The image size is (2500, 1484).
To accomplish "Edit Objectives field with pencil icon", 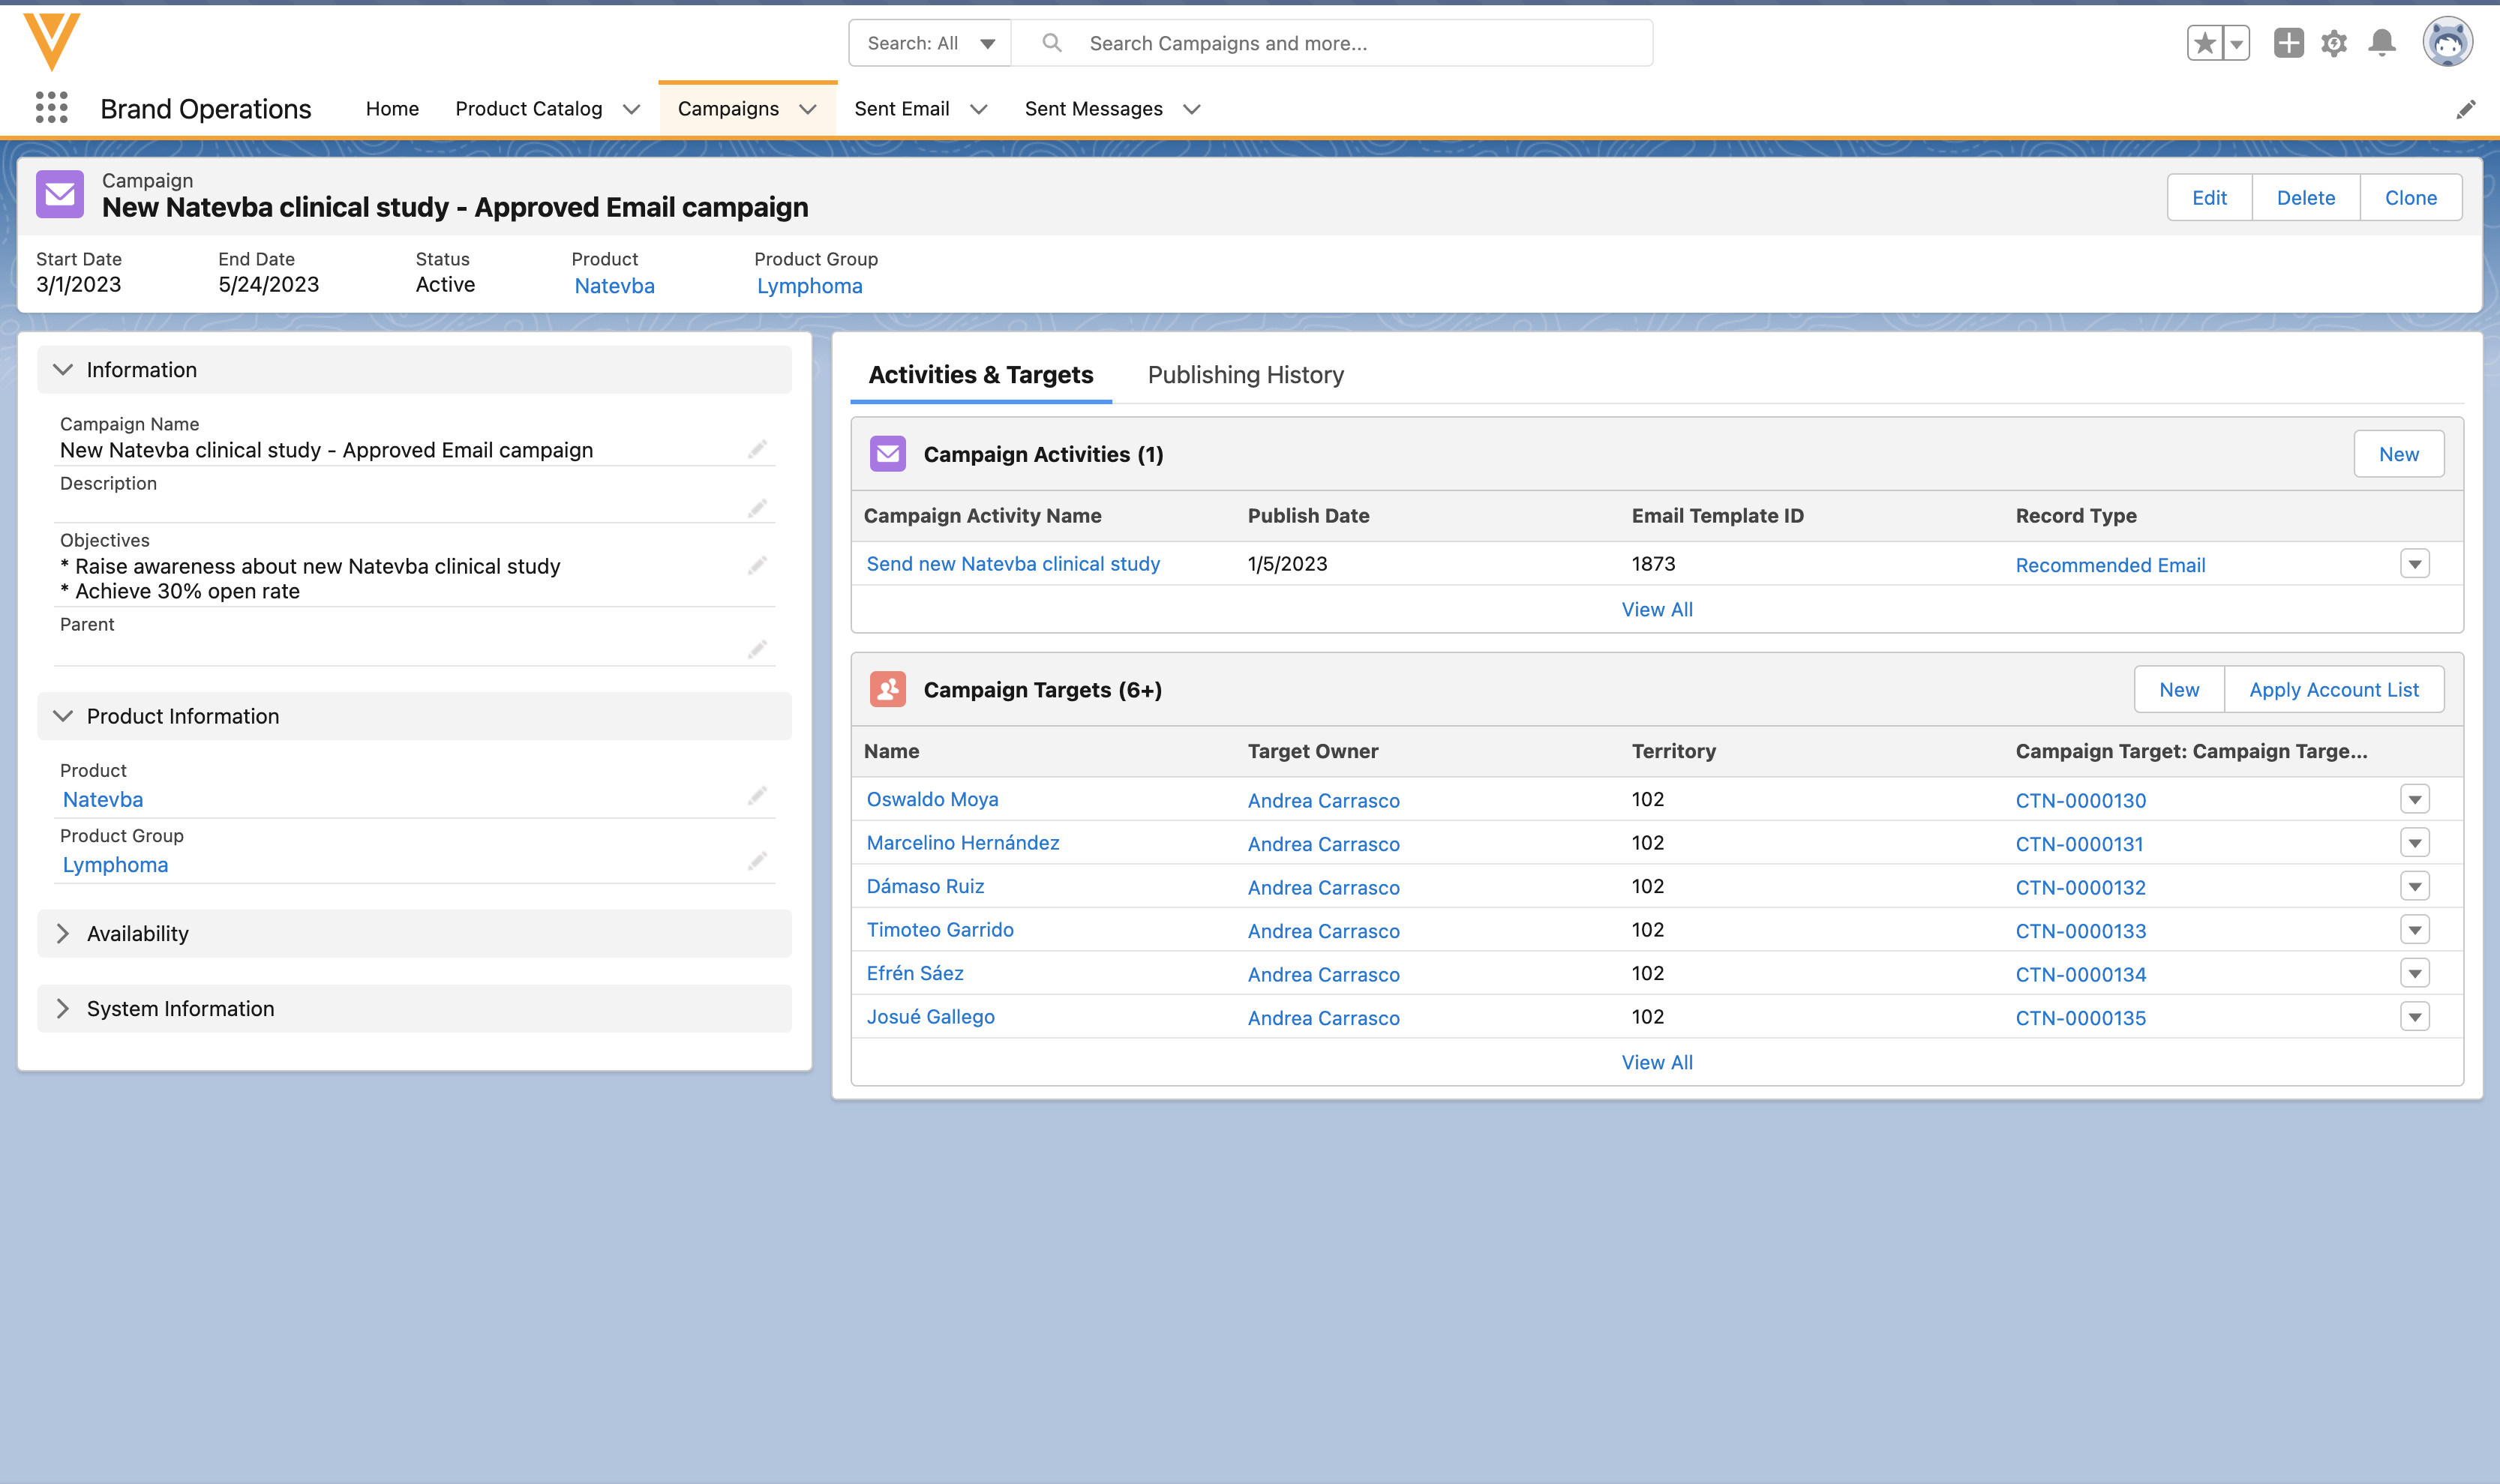I will 757,566.
